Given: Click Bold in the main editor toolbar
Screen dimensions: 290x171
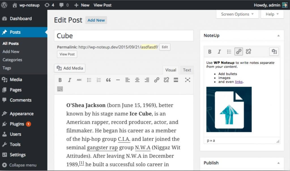Looking at the screenshot, I should click(60, 80).
